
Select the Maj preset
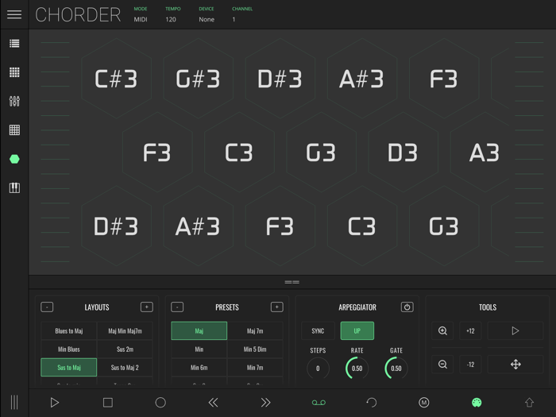pos(199,331)
